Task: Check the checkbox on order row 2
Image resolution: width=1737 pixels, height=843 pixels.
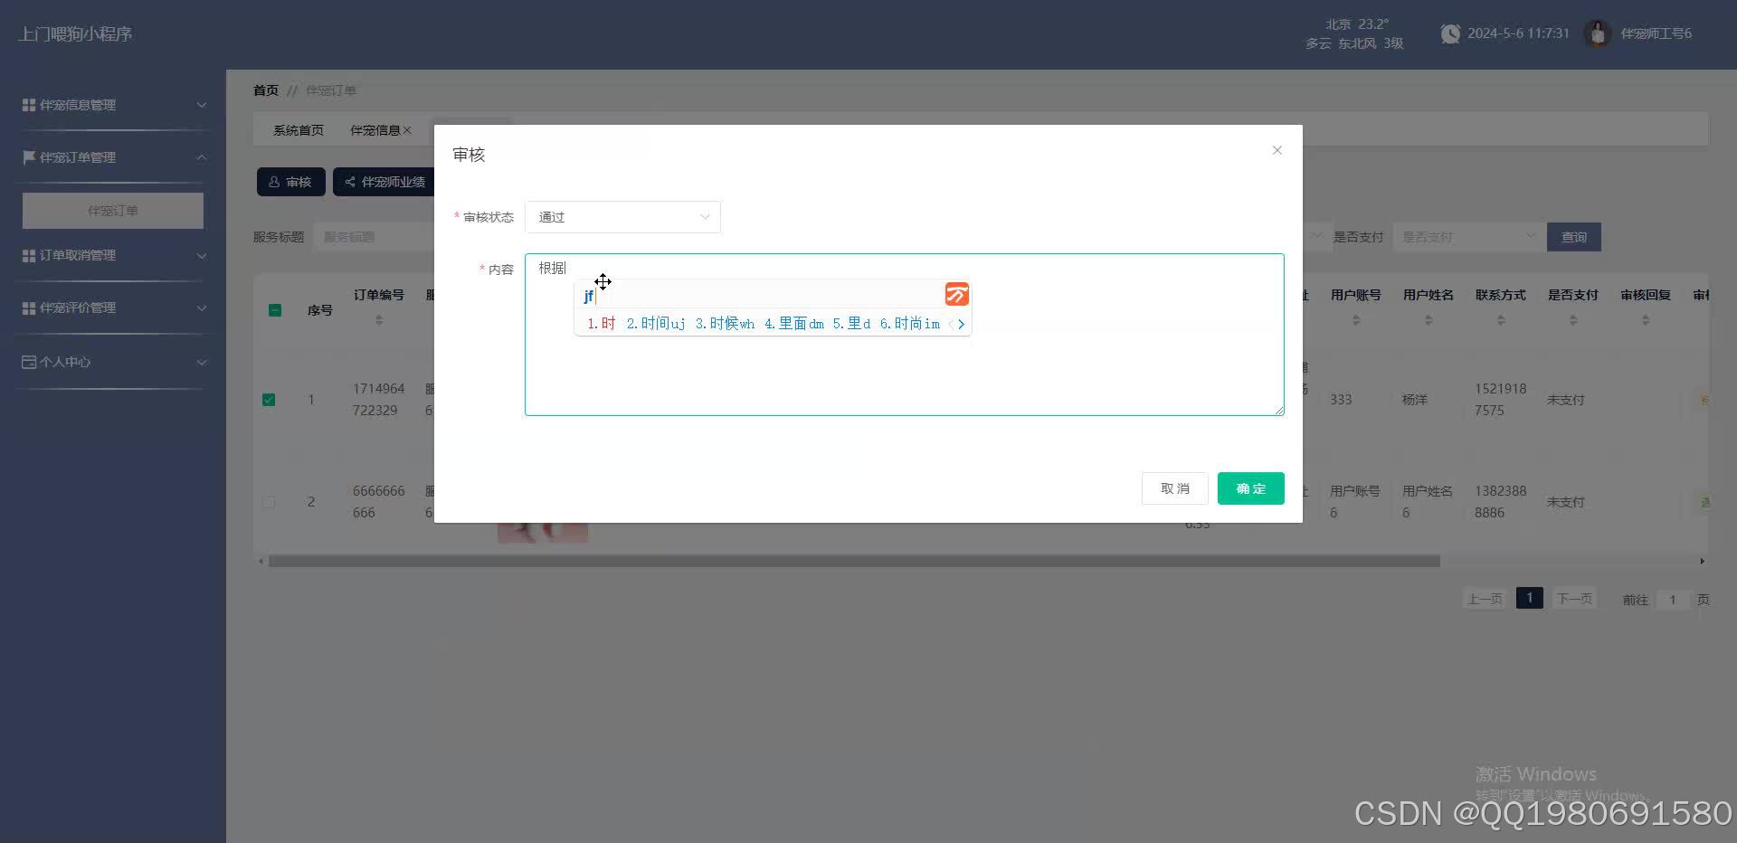Action: point(268,502)
